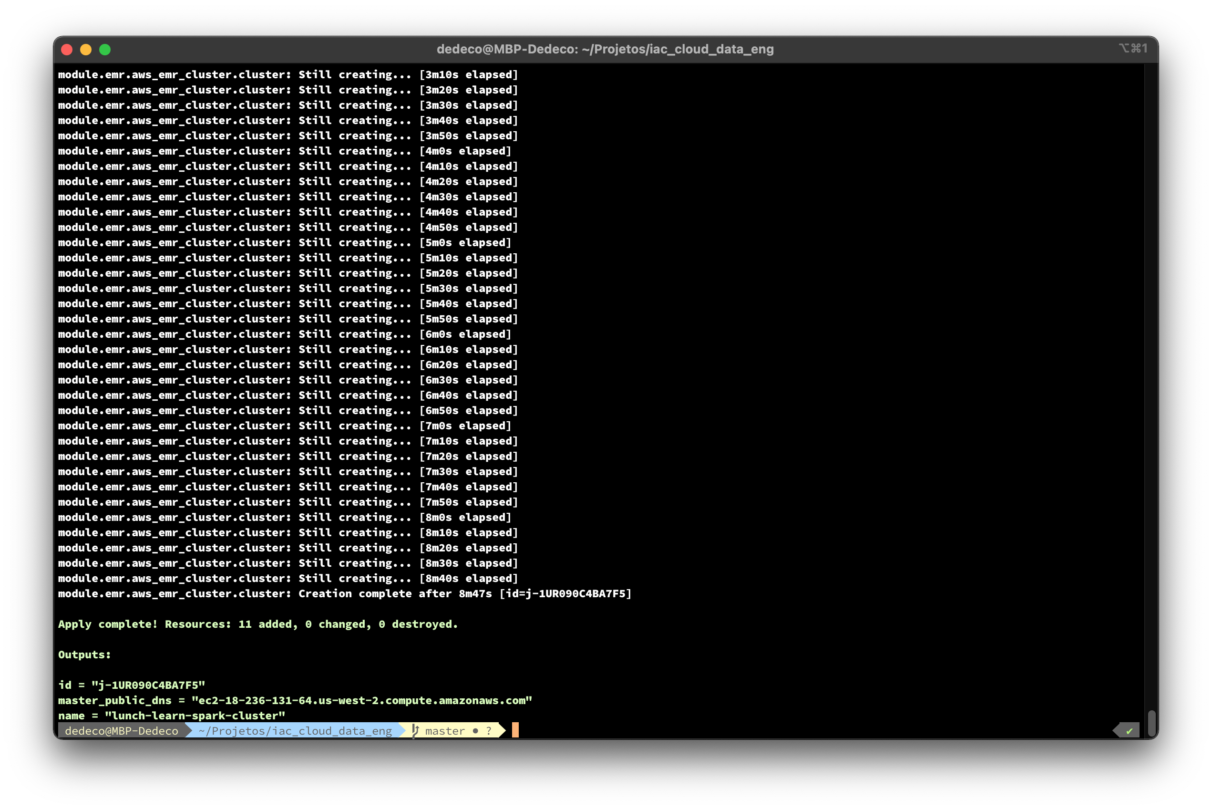The image size is (1212, 810).
Task: Click the line with [7m40s elapsed]
Action: pyautogui.click(x=288, y=487)
